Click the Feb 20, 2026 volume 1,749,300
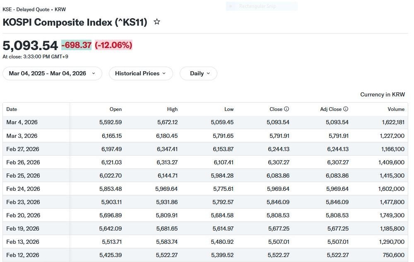 click(391, 215)
